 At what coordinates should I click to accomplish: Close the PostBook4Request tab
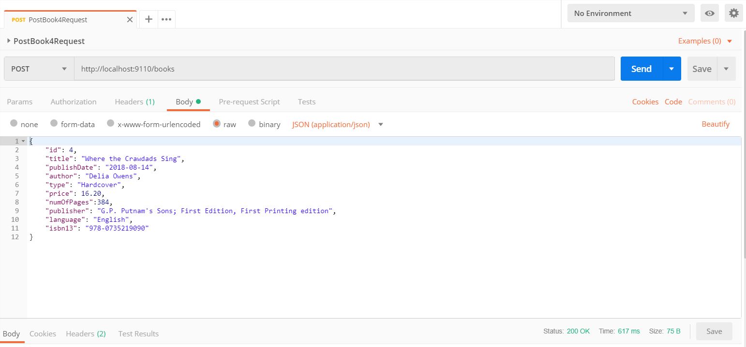[130, 20]
